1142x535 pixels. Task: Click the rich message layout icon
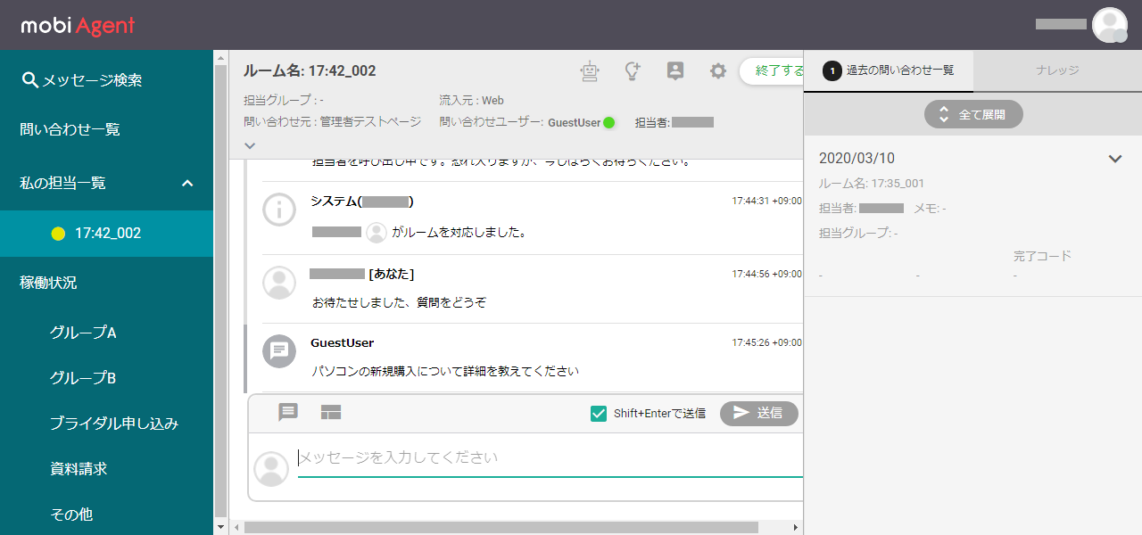click(331, 412)
